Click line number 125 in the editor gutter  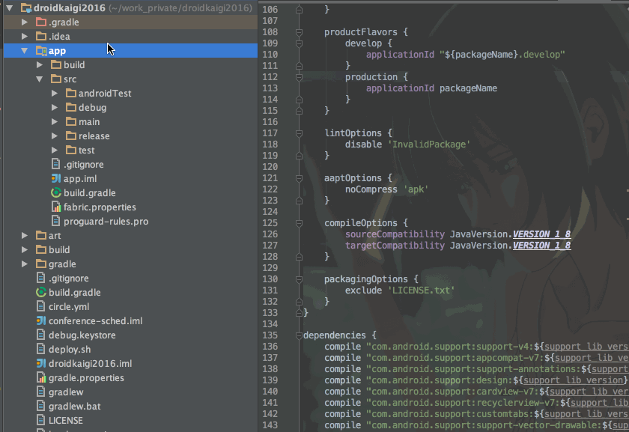(x=270, y=222)
